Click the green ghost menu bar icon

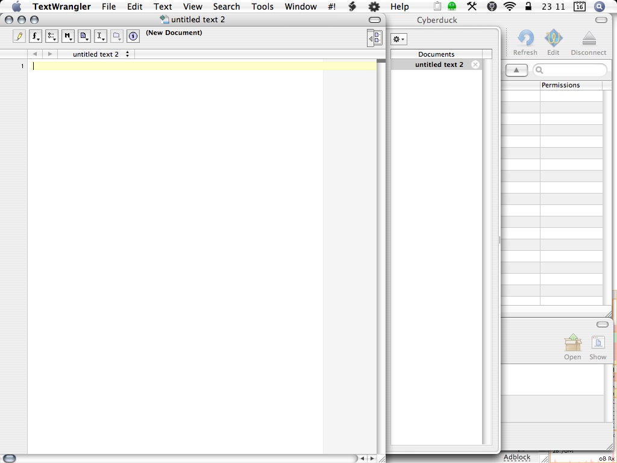pos(452,6)
